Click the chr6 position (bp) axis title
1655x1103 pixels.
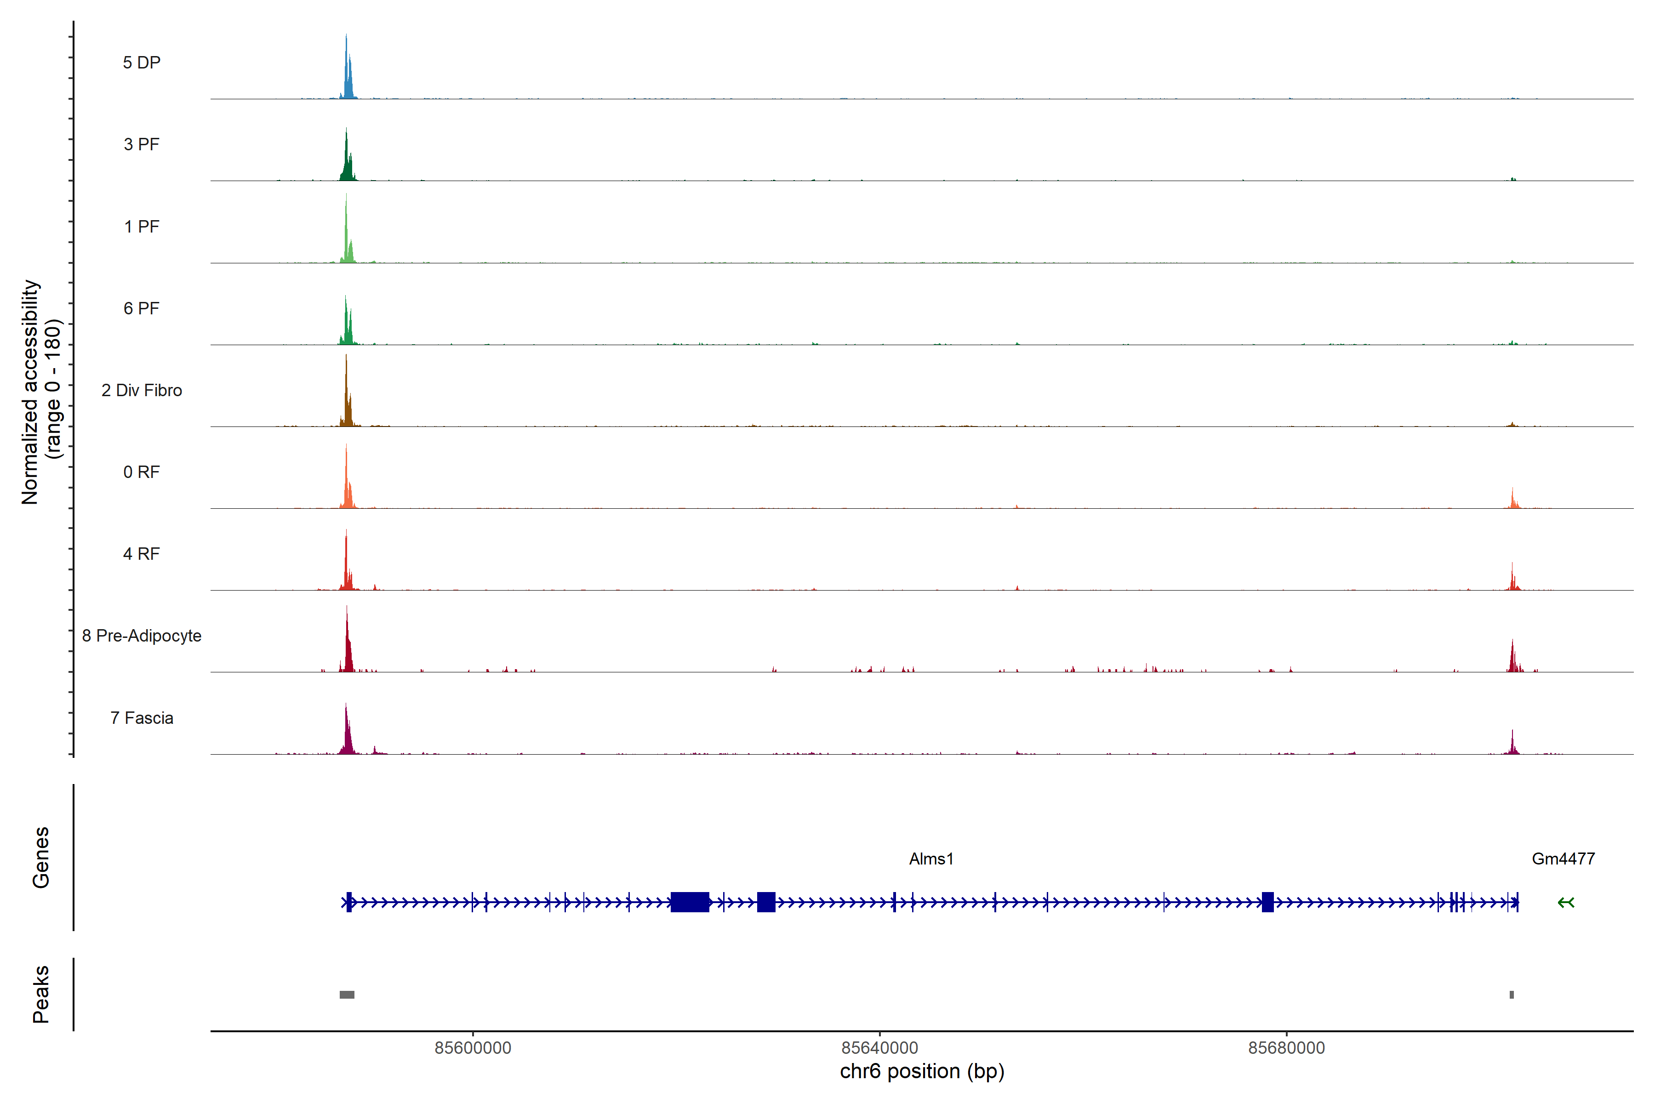(922, 1071)
